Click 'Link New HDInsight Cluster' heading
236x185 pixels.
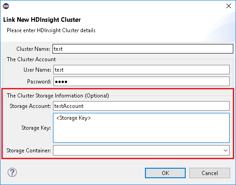click(42, 20)
